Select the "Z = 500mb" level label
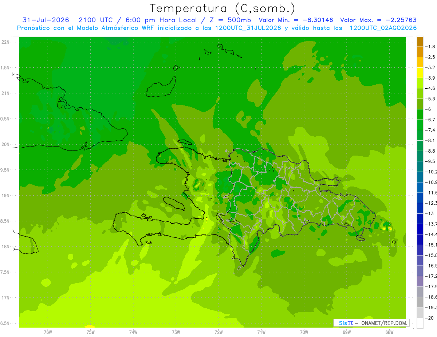Image resolution: width=437 pixels, height=337 pixels. pos(231,20)
